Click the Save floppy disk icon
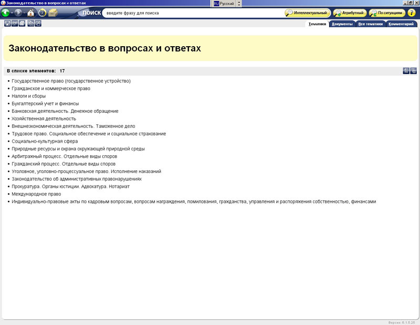420x325 pixels. [7, 24]
